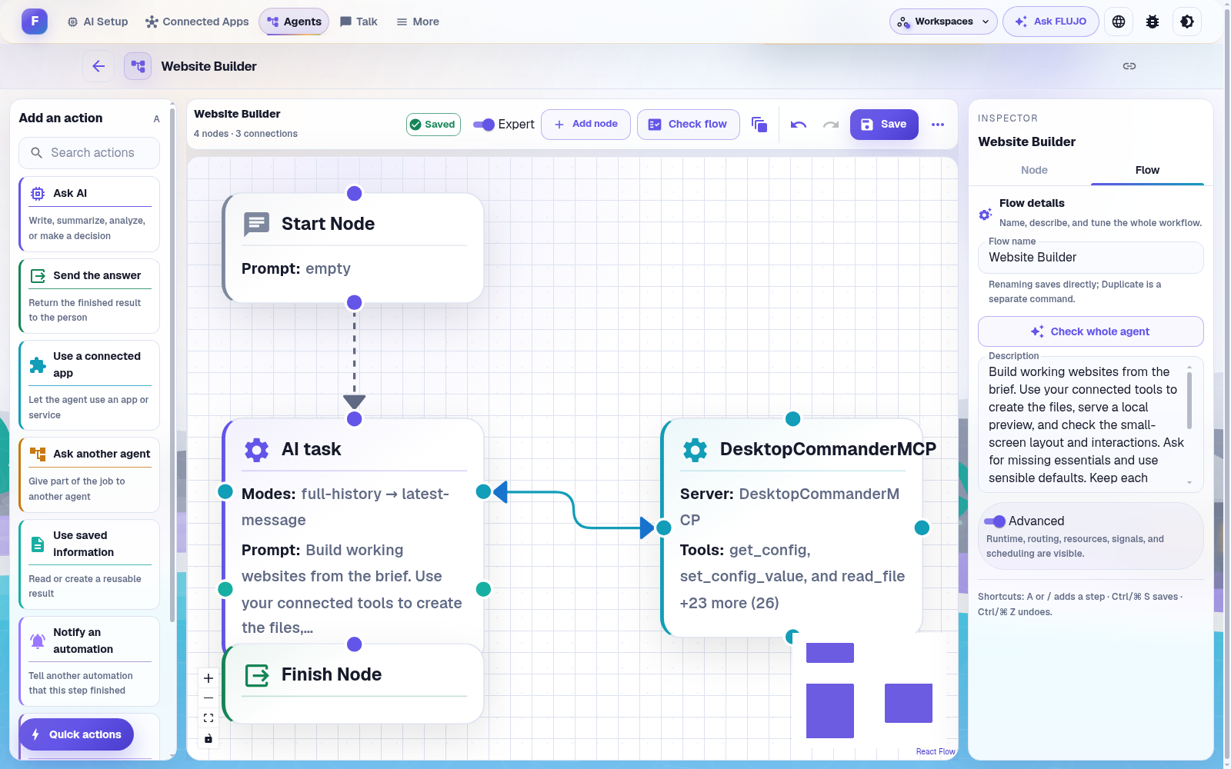Fit the flow to view
This screenshot has width=1231, height=769.
point(209,718)
